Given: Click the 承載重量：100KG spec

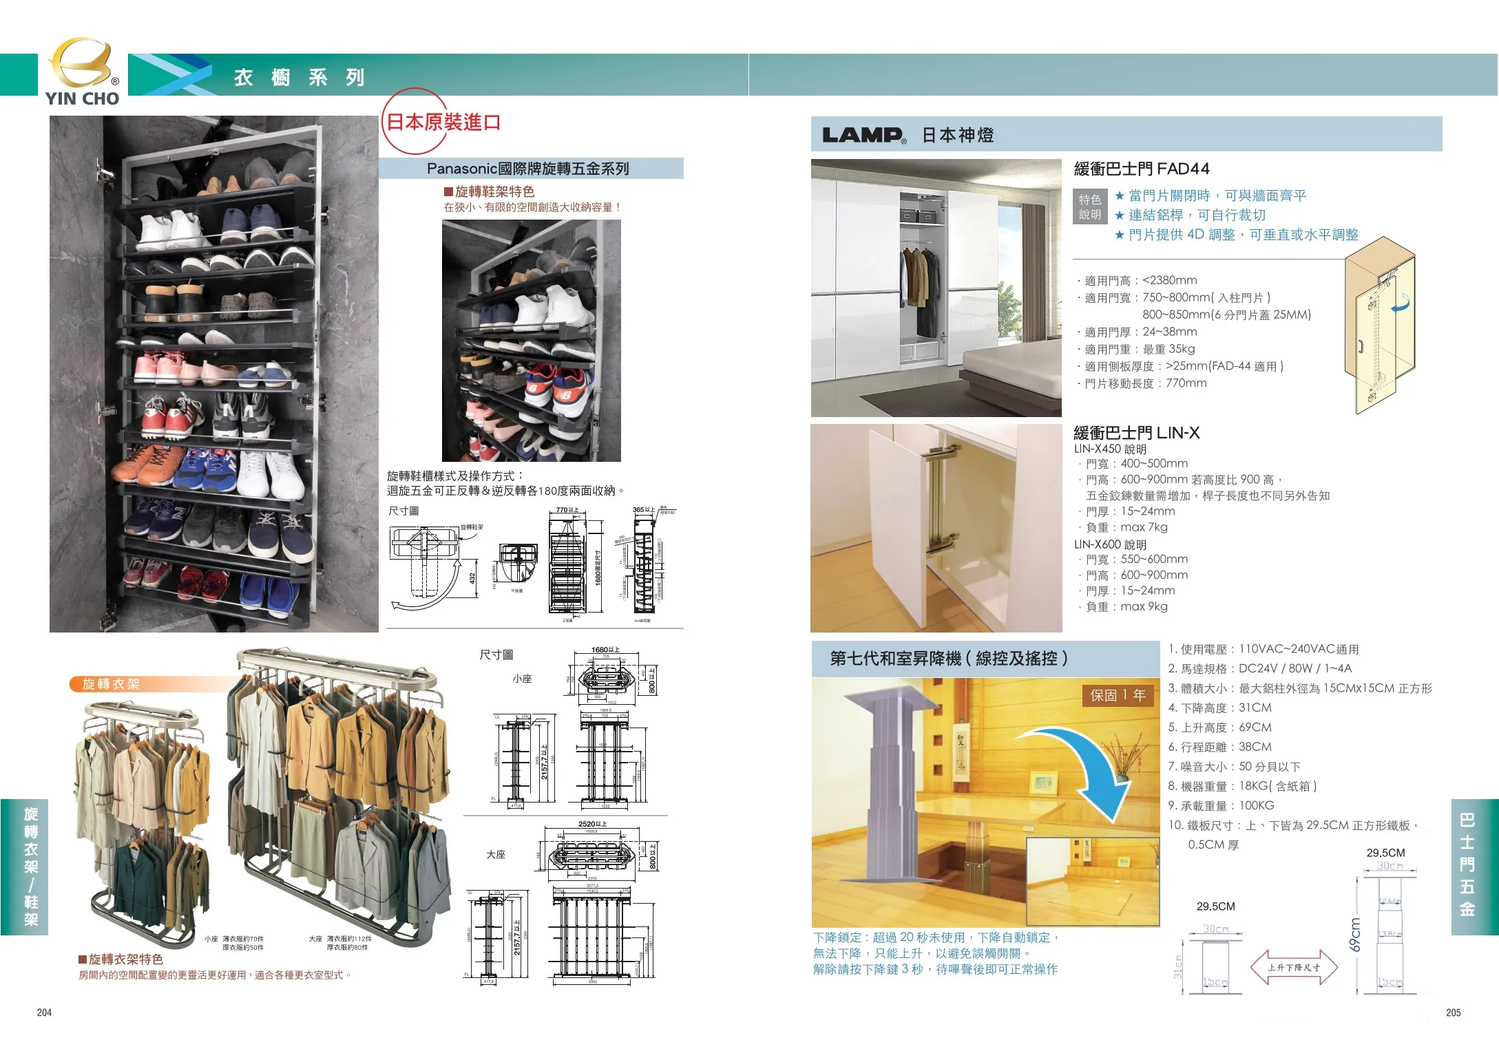Looking at the screenshot, I should click(x=1222, y=806).
